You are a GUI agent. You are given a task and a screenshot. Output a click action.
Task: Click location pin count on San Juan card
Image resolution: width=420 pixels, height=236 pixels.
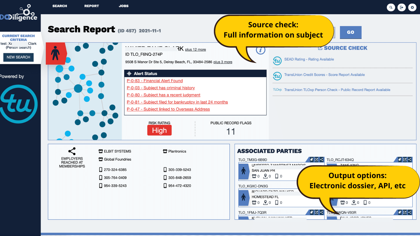pyautogui.click(x=267, y=176)
